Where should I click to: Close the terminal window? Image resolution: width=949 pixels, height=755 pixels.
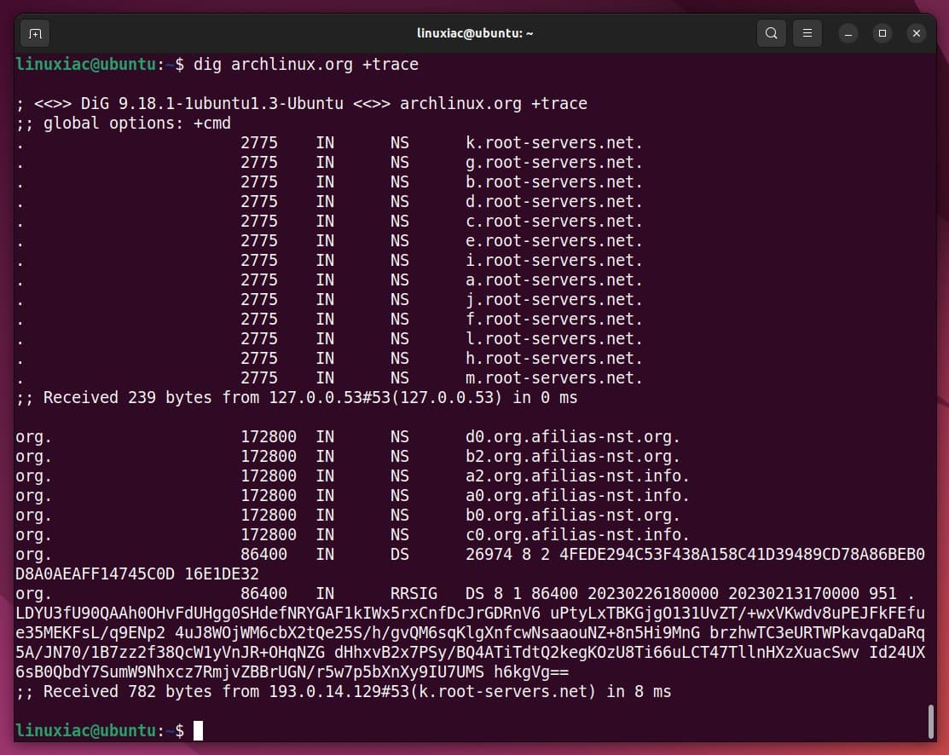coord(917,33)
